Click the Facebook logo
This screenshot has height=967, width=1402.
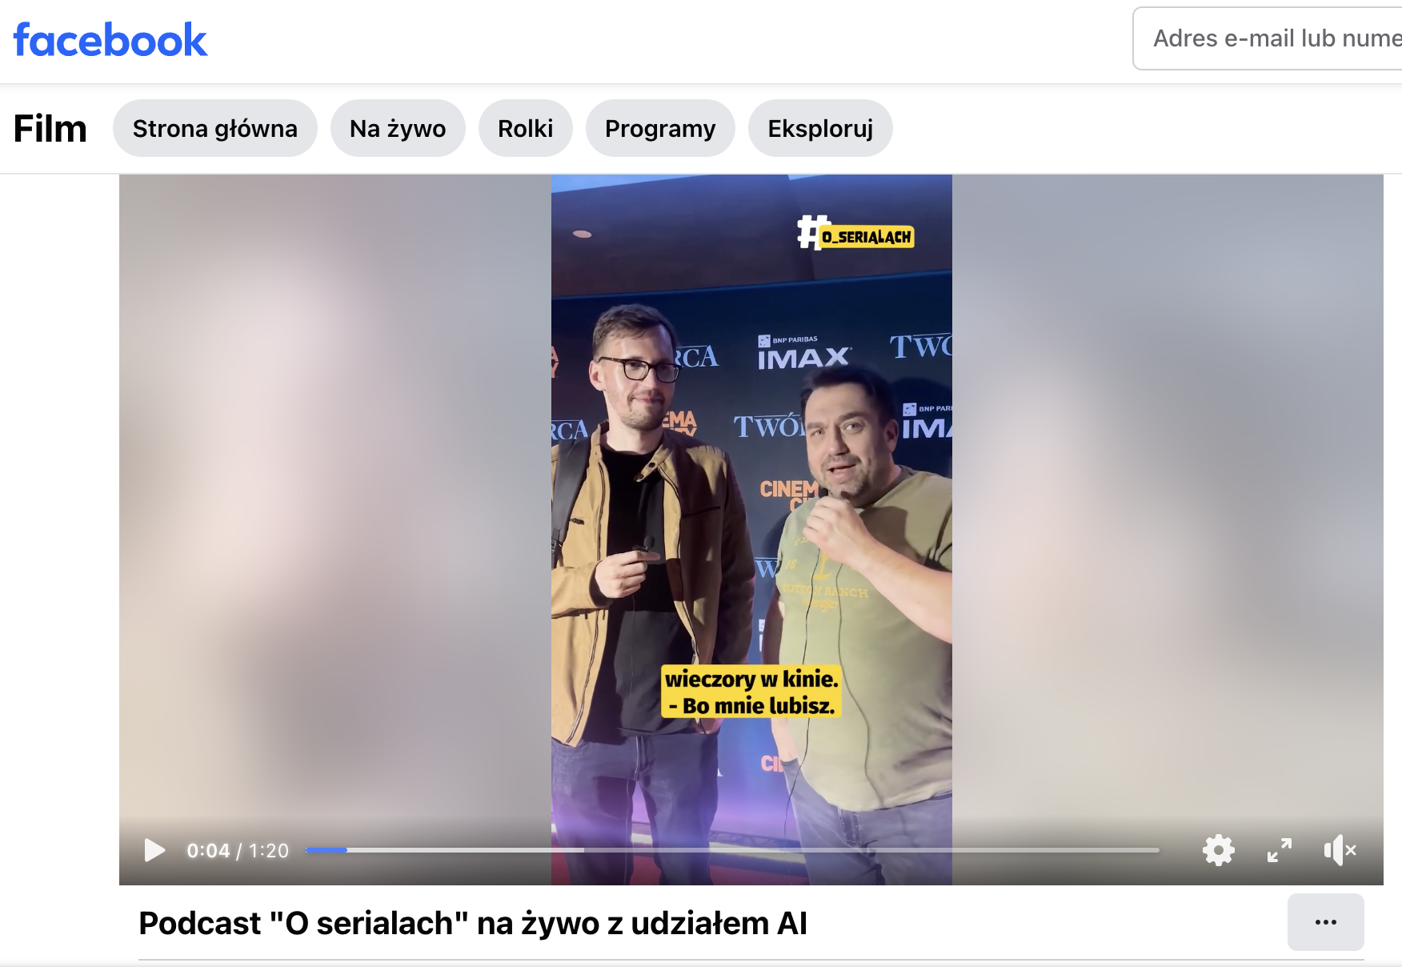110,40
